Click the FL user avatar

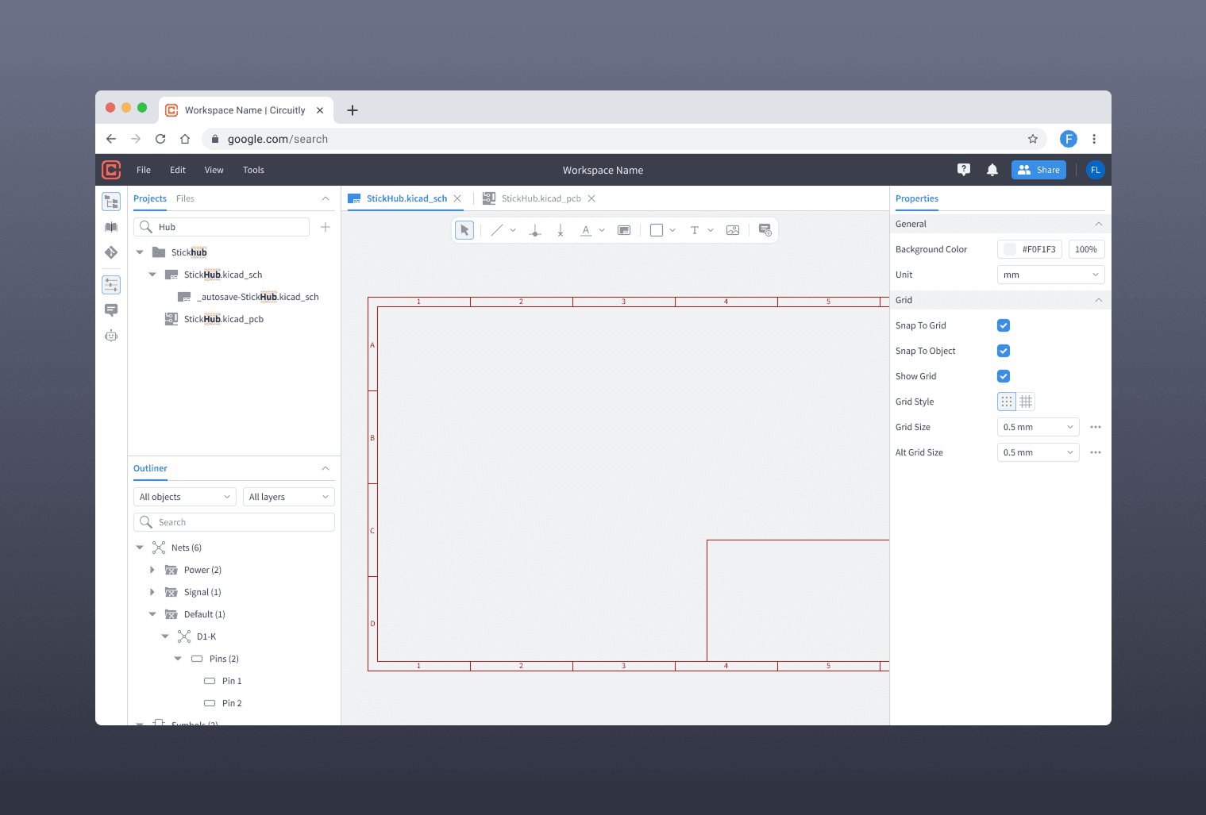[x=1096, y=170]
